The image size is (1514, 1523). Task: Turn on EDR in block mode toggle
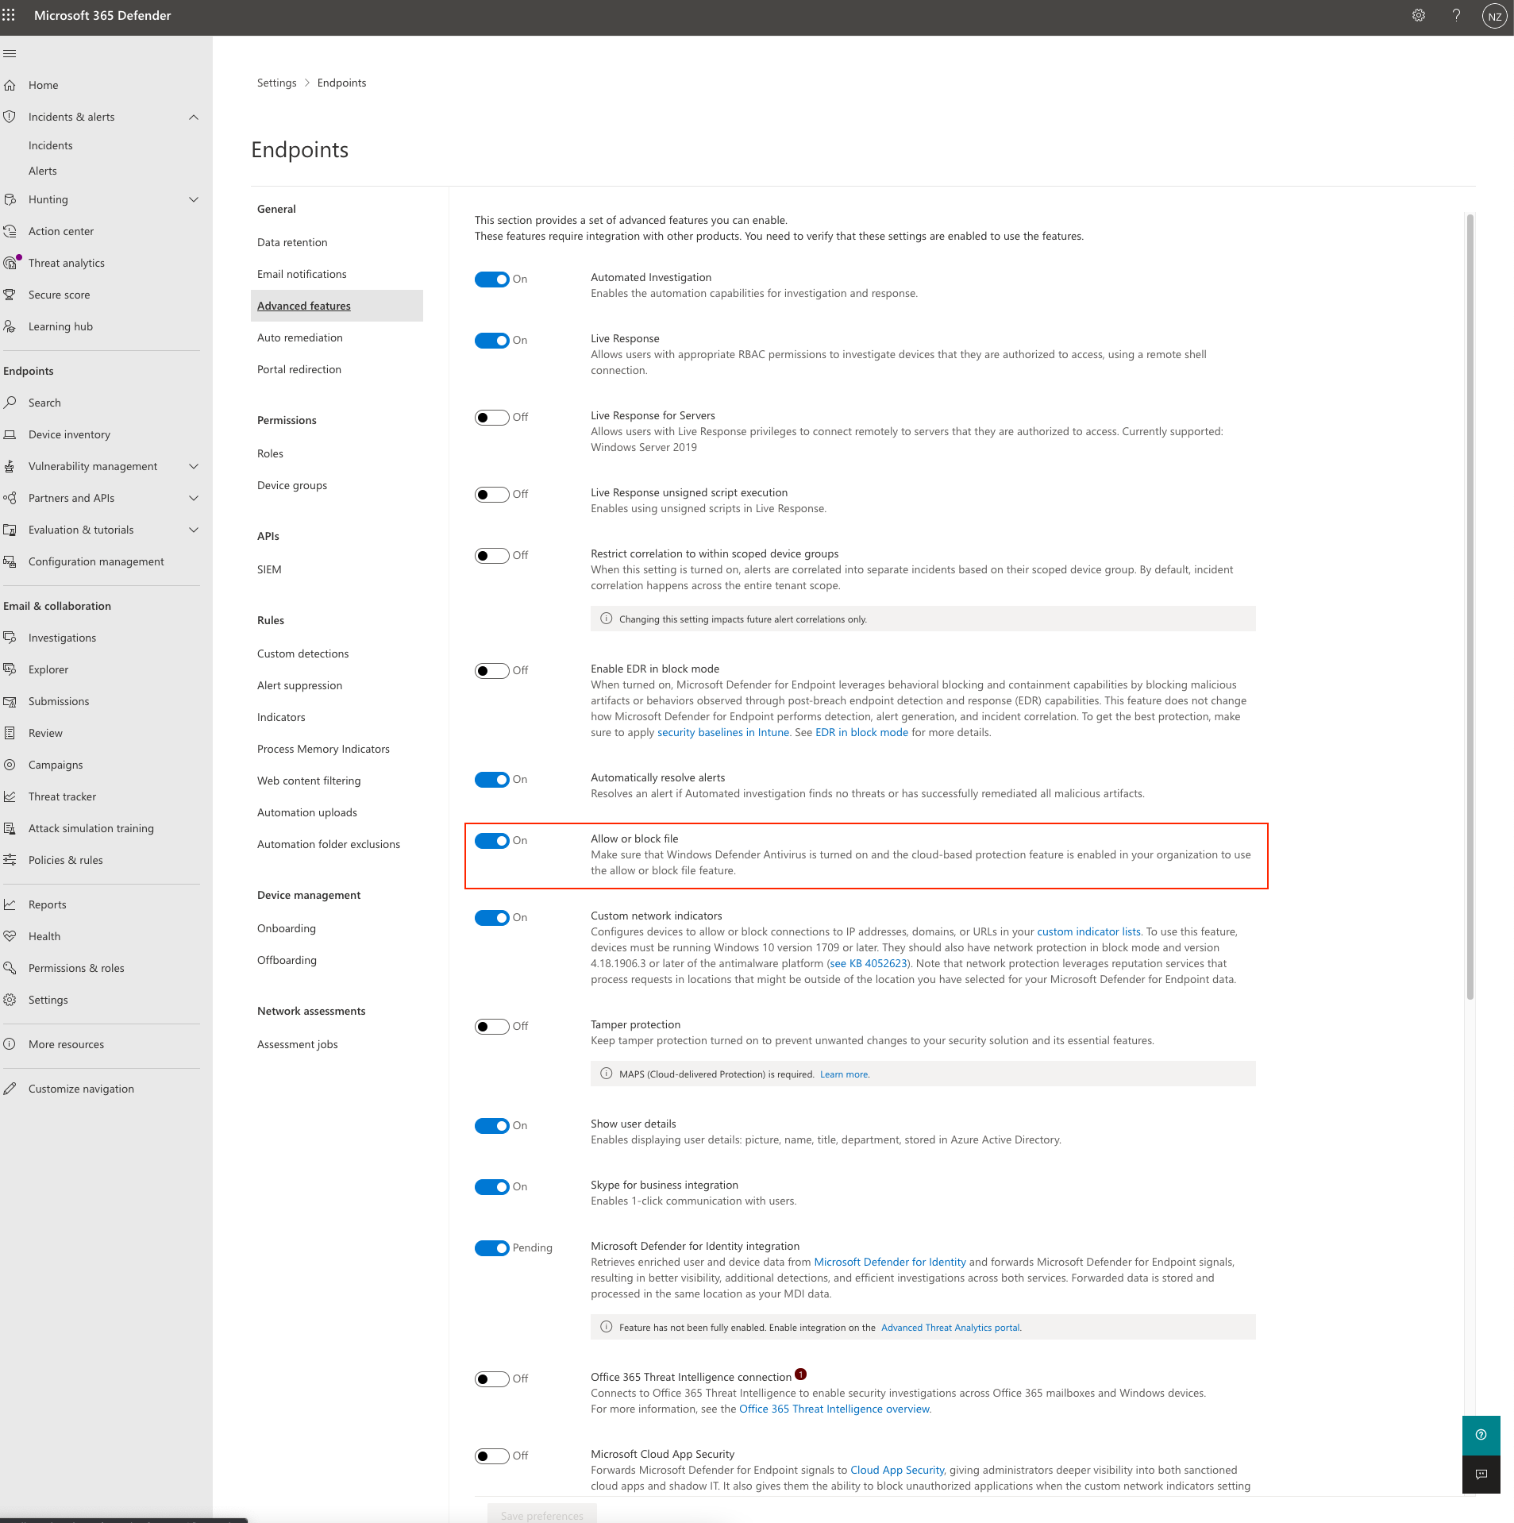(x=492, y=671)
